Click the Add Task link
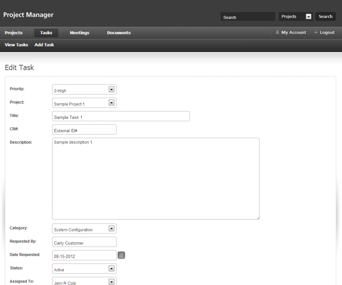Image resolution: width=342 pixels, height=285 pixels. point(44,45)
